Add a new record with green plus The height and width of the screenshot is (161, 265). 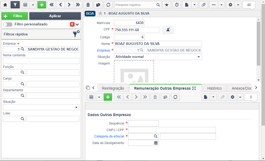coord(42,5)
